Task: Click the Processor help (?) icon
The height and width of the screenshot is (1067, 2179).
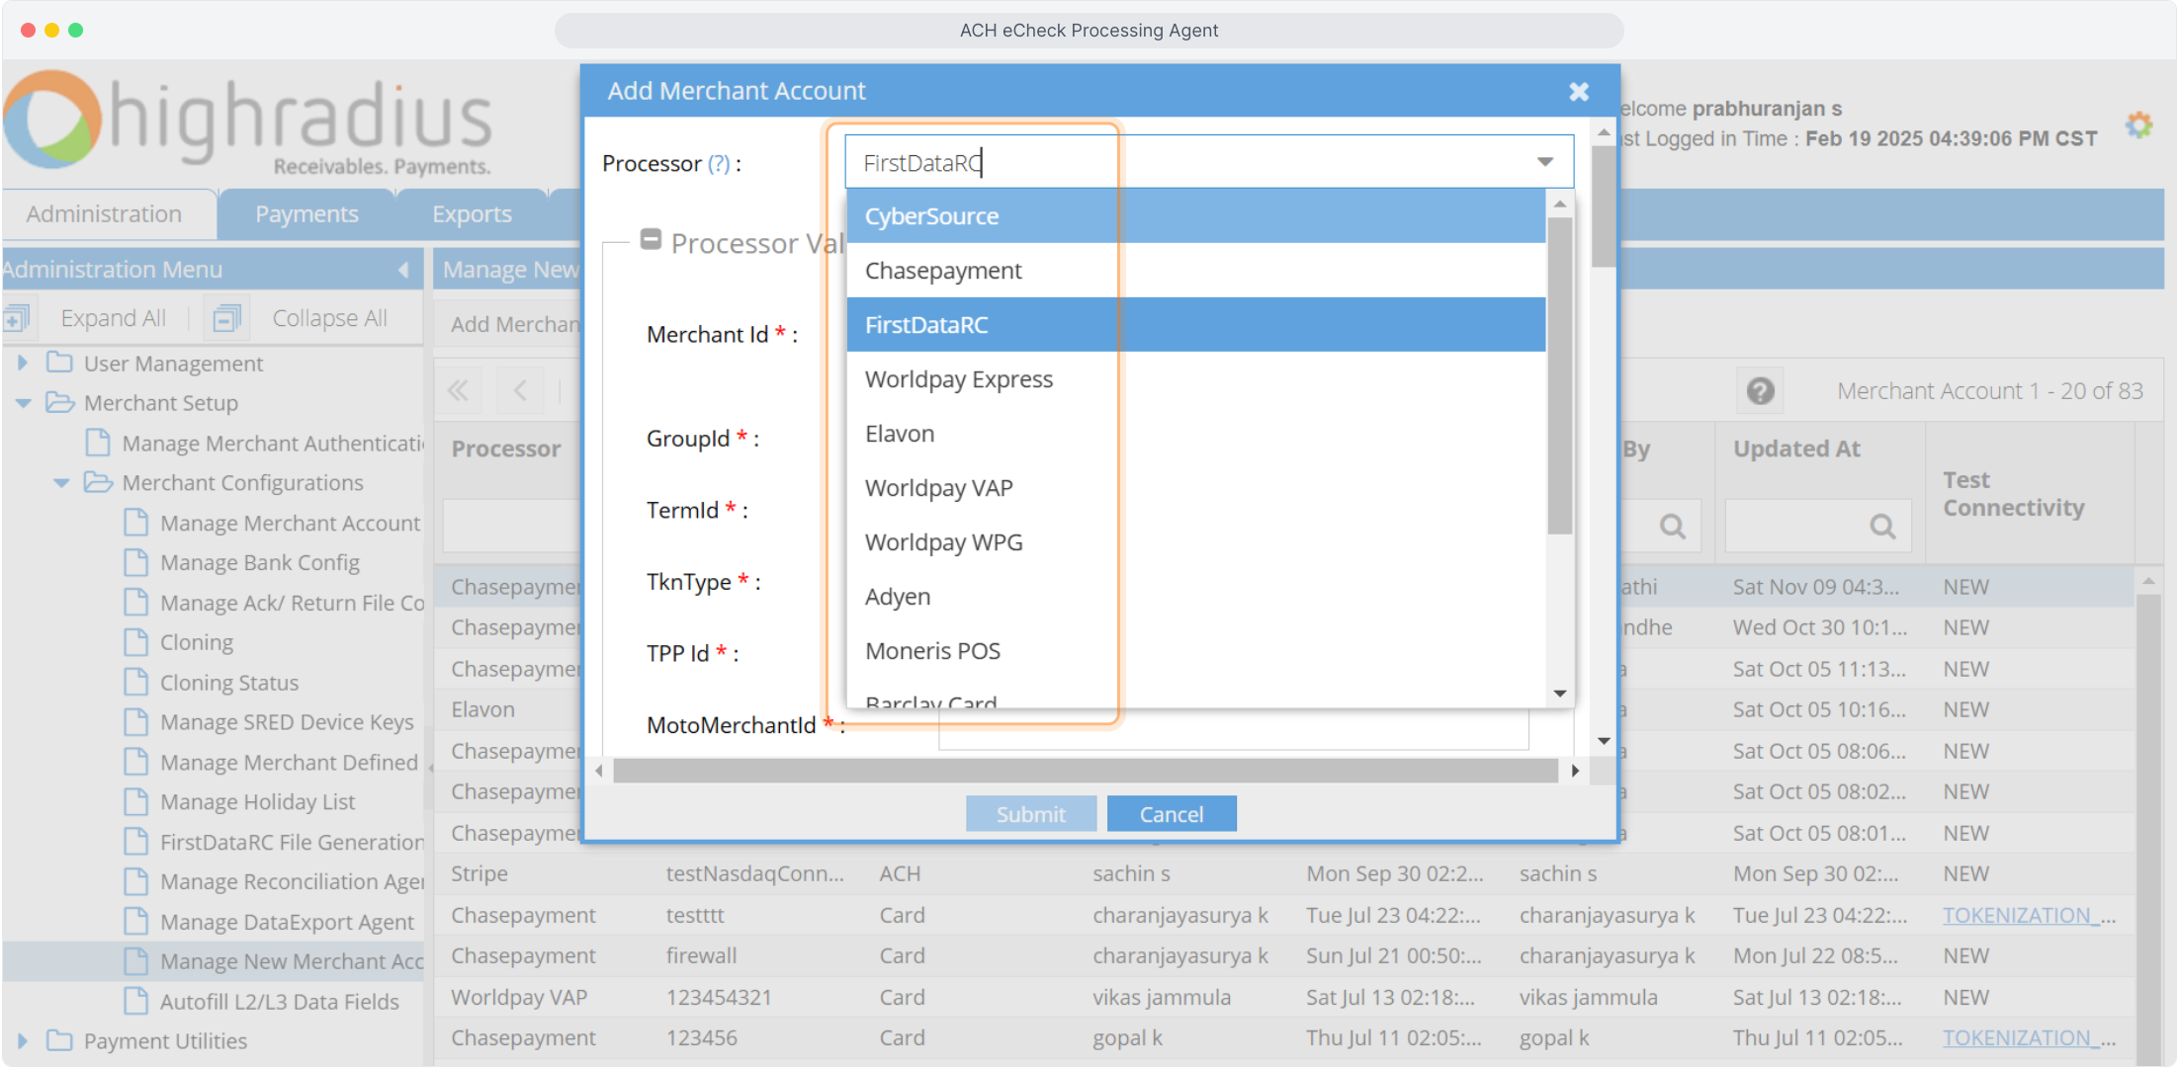Action: pyautogui.click(x=719, y=164)
